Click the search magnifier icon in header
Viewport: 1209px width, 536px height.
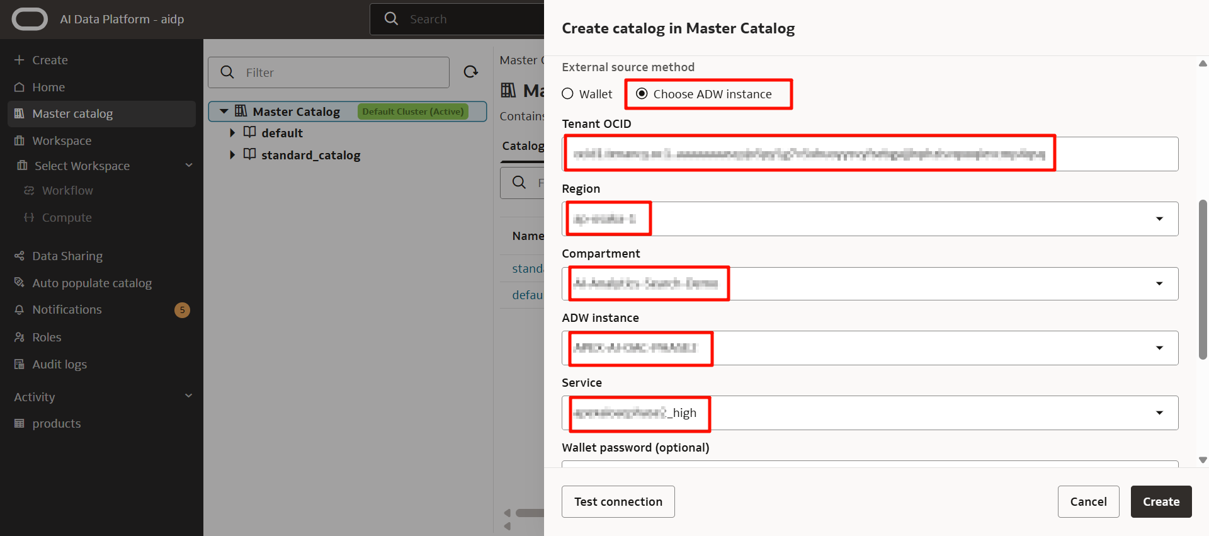[391, 18]
